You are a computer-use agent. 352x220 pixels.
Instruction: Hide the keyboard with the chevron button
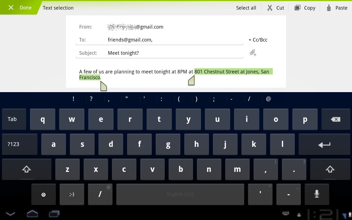click(x=10, y=213)
